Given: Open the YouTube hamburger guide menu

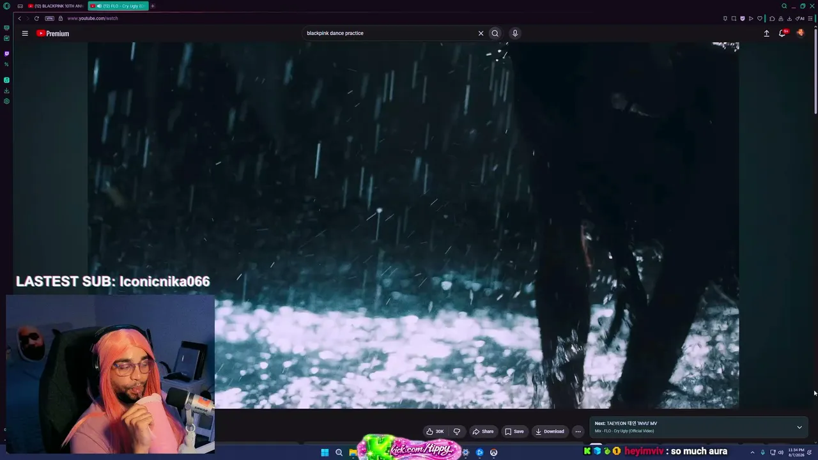Looking at the screenshot, I should click(25, 33).
